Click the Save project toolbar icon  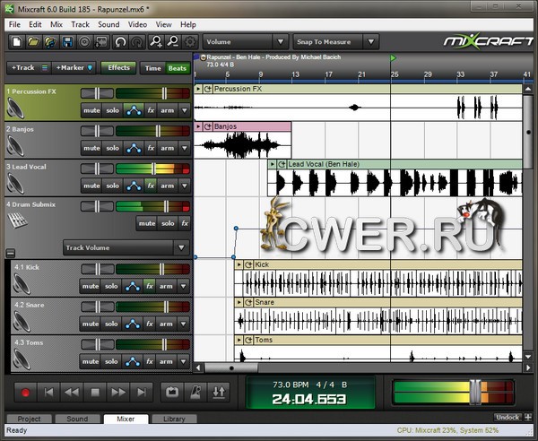[65, 41]
